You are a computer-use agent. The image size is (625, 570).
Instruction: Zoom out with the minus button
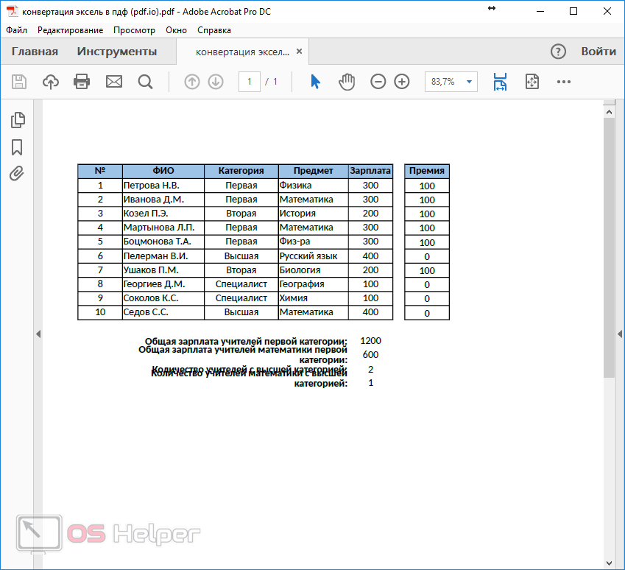click(378, 82)
